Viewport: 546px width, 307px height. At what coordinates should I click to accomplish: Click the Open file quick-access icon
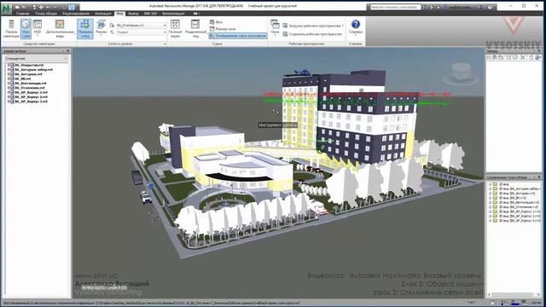coord(17,7)
